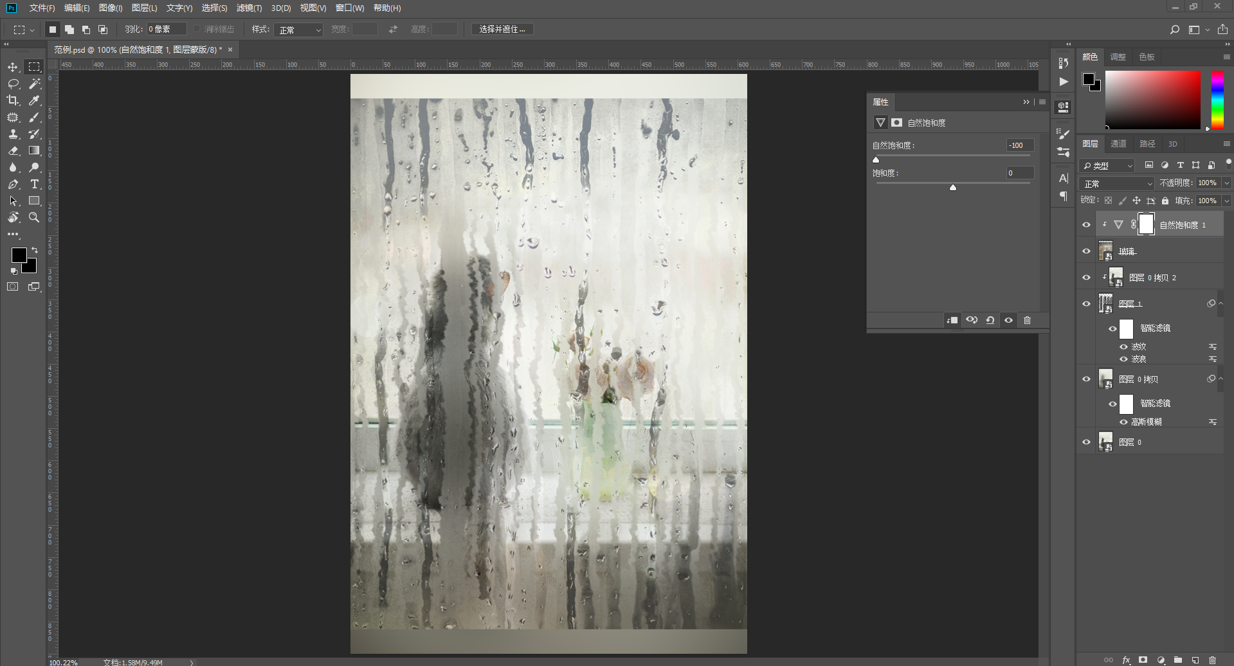Open the layer blend mode dropdown
1234x666 pixels.
(x=1118, y=183)
